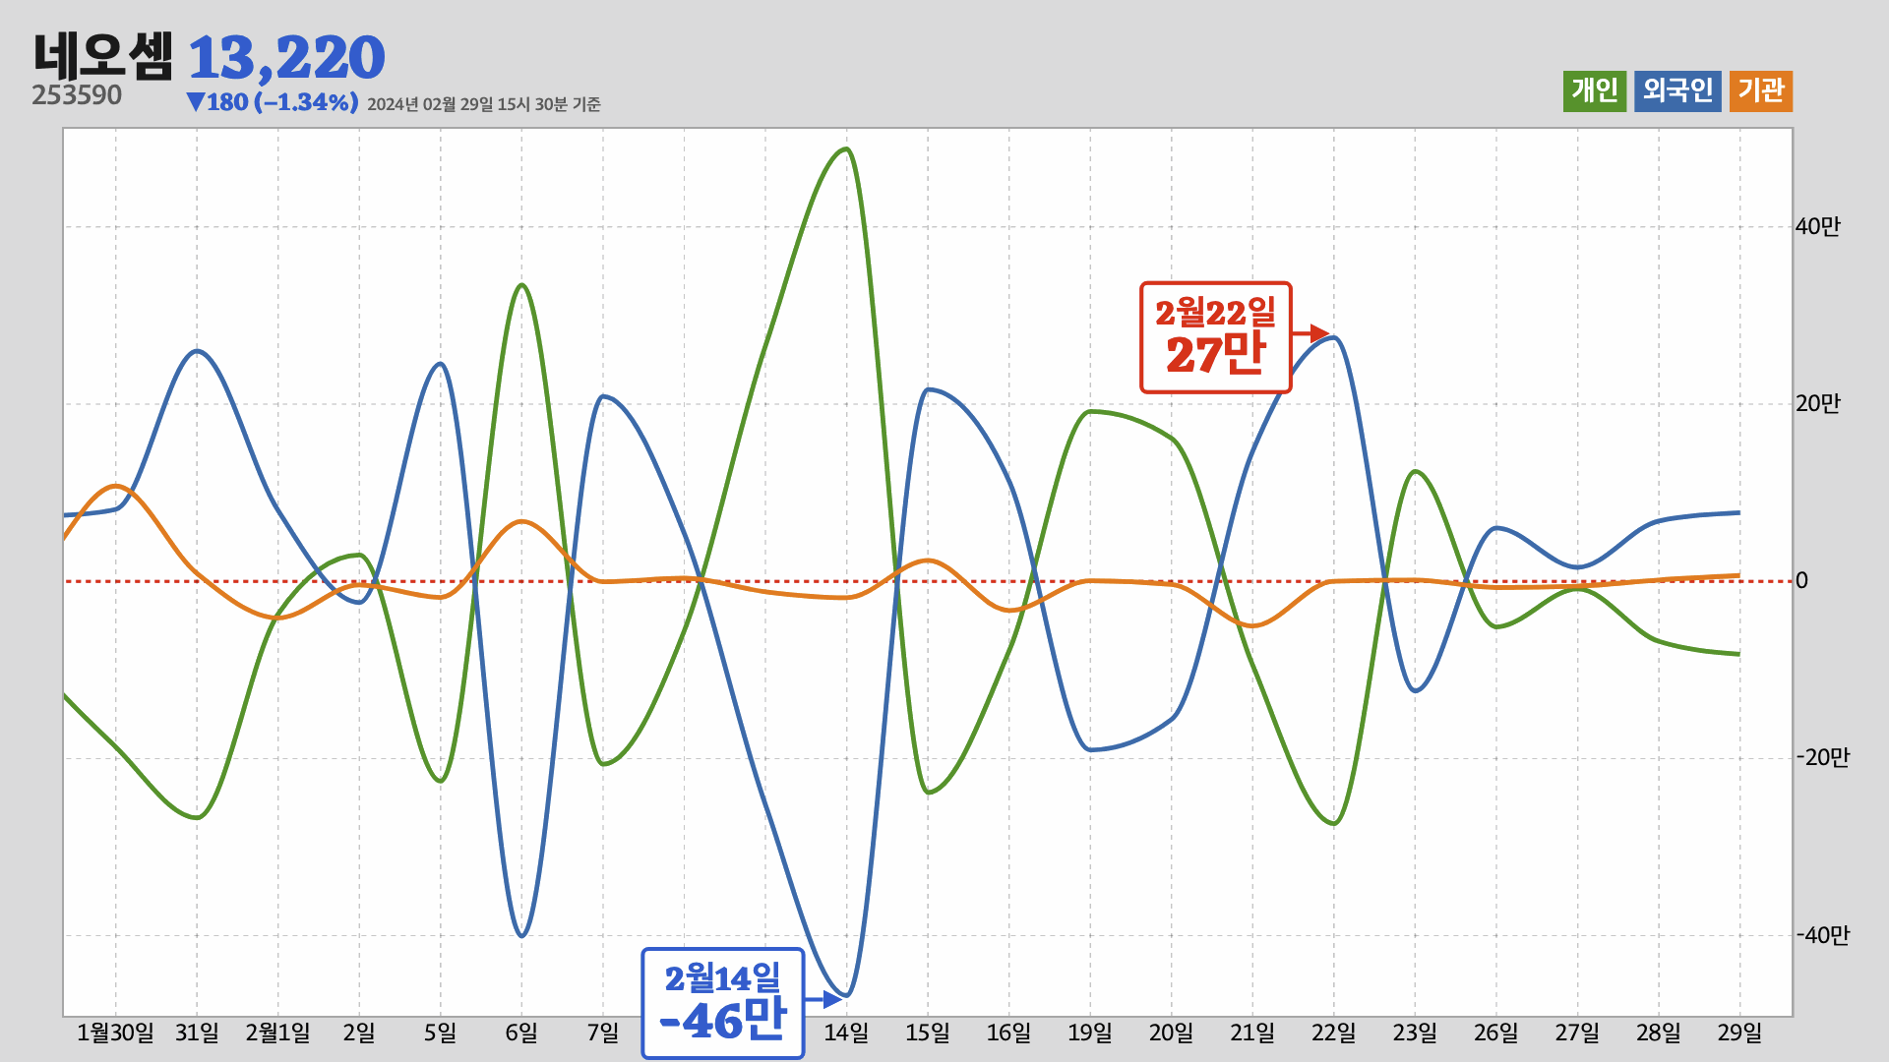Click the -40만 y-axis label
This screenshot has height=1062, width=1889.
1822,935
